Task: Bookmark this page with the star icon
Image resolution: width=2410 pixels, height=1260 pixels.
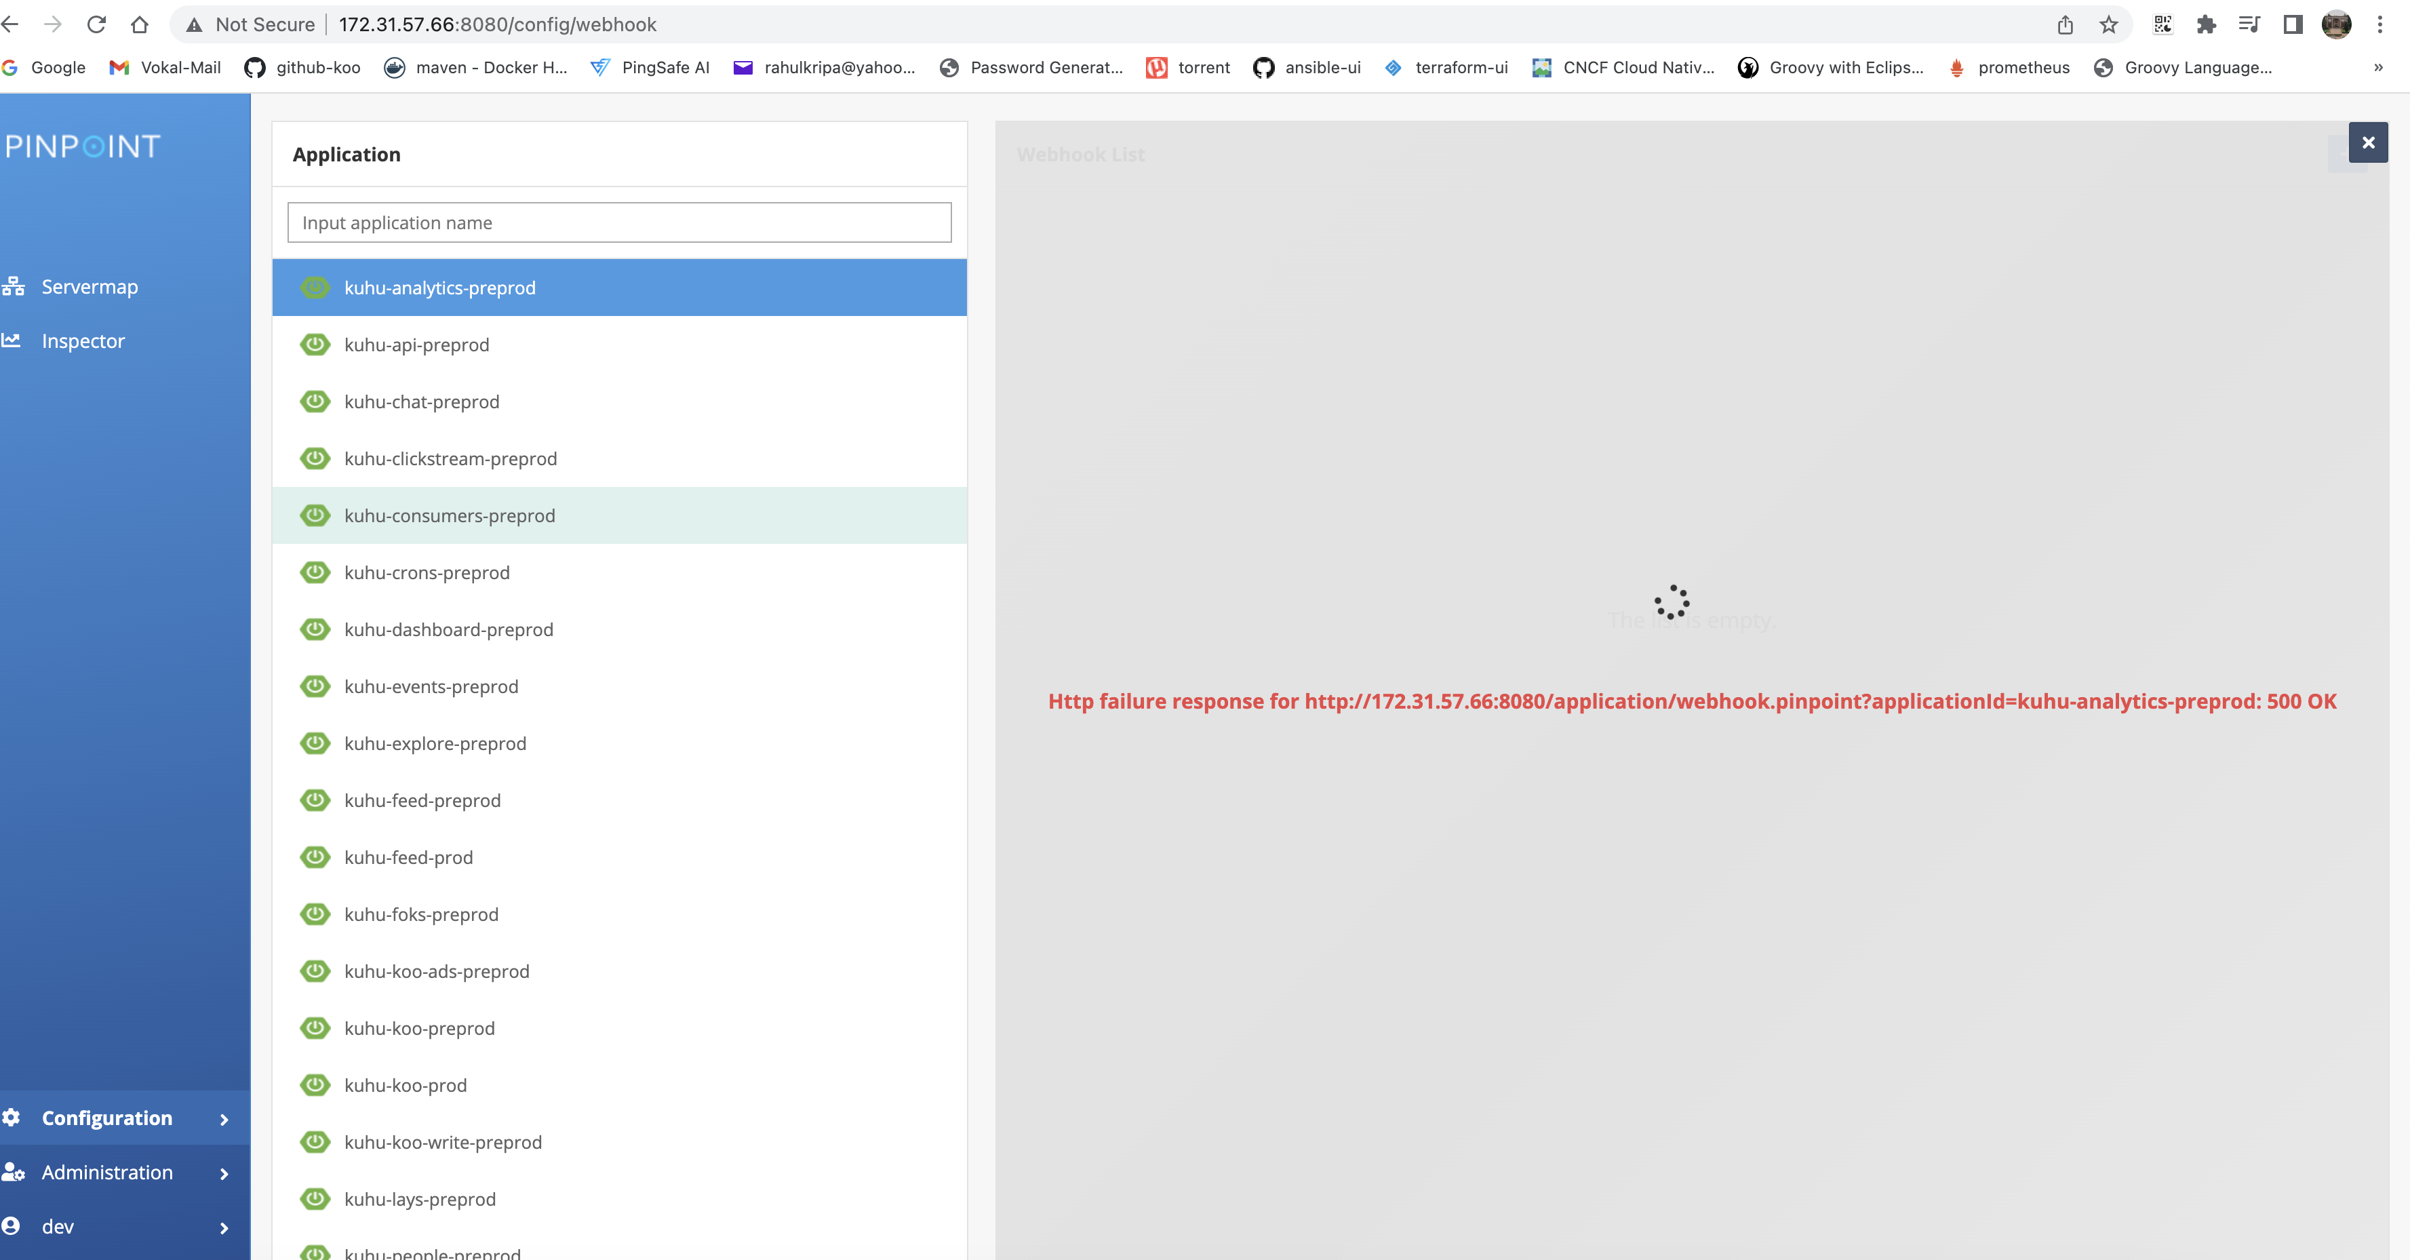Action: click(x=2109, y=24)
